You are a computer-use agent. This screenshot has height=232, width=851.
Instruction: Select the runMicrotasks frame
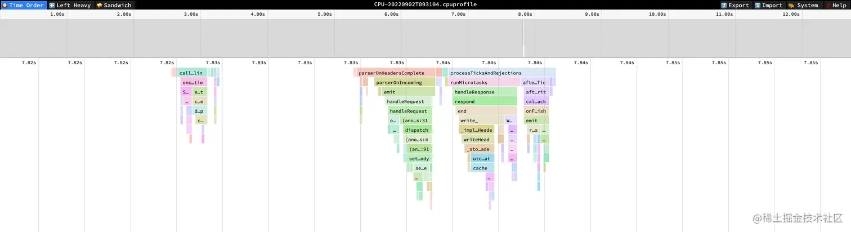[483, 82]
